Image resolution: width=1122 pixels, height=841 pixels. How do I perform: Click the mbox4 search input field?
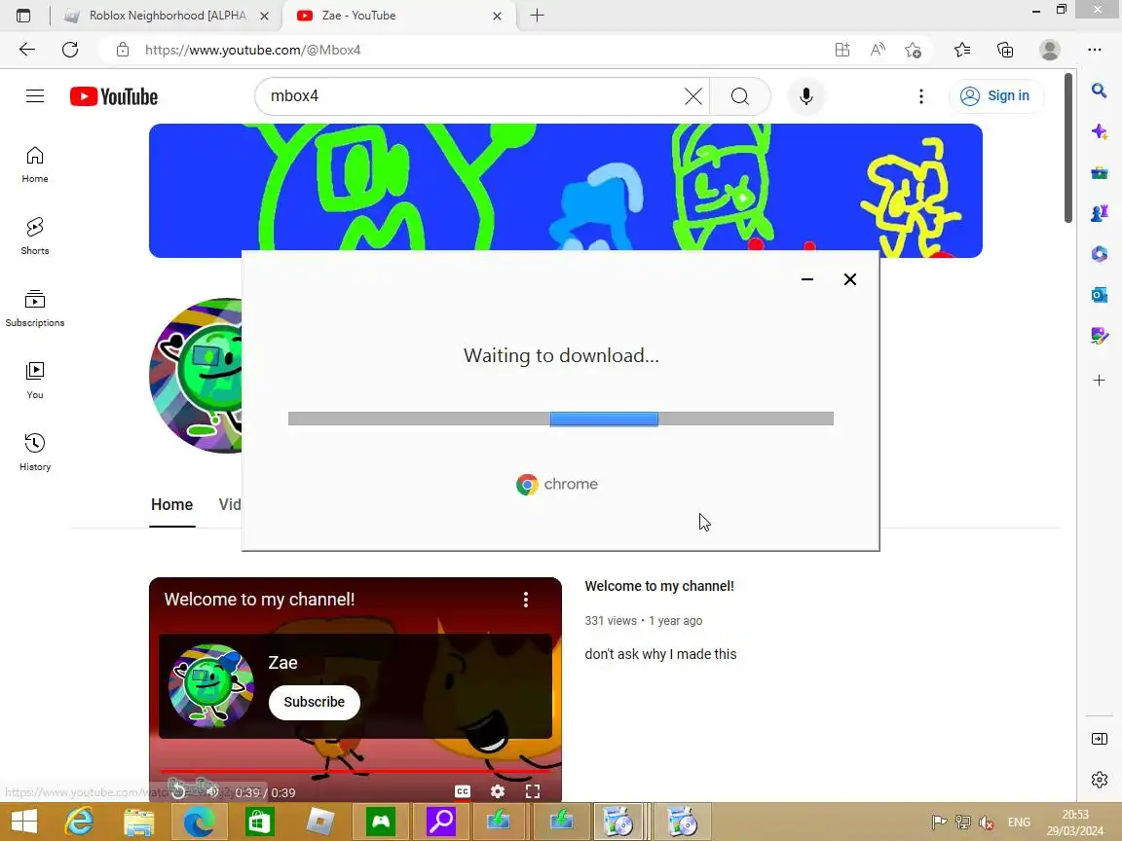472,95
